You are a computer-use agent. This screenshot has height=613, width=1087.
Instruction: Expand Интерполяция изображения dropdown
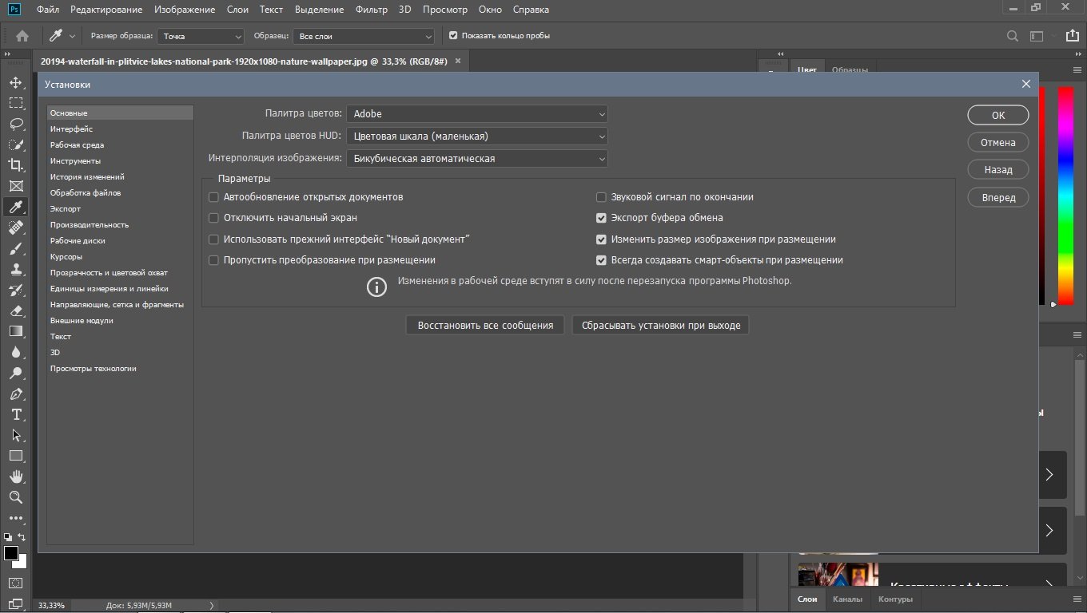476,159
